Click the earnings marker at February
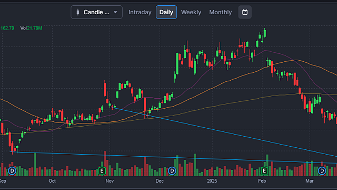Image resolution: width=337 pixels, height=190 pixels. click(x=264, y=171)
